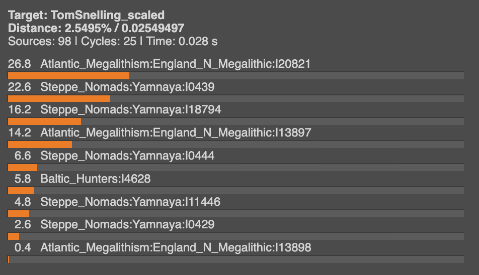Image resolution: width=479 pixels, height=275 pixels.
Task: Select the Yamnaya:I0444 row label
Action: pos(127,156)
